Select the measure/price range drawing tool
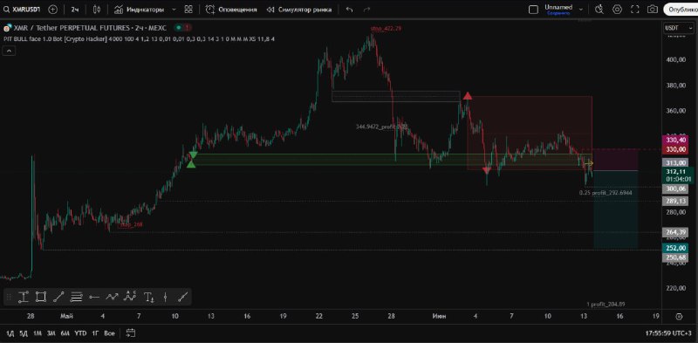Screen dimensions: 698x343 click(x=24, y=297)
